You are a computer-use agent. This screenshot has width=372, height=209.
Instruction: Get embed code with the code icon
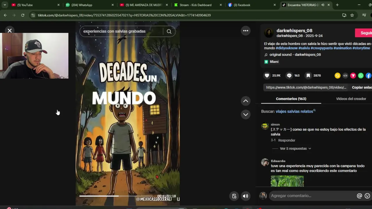tap(345, 75)
